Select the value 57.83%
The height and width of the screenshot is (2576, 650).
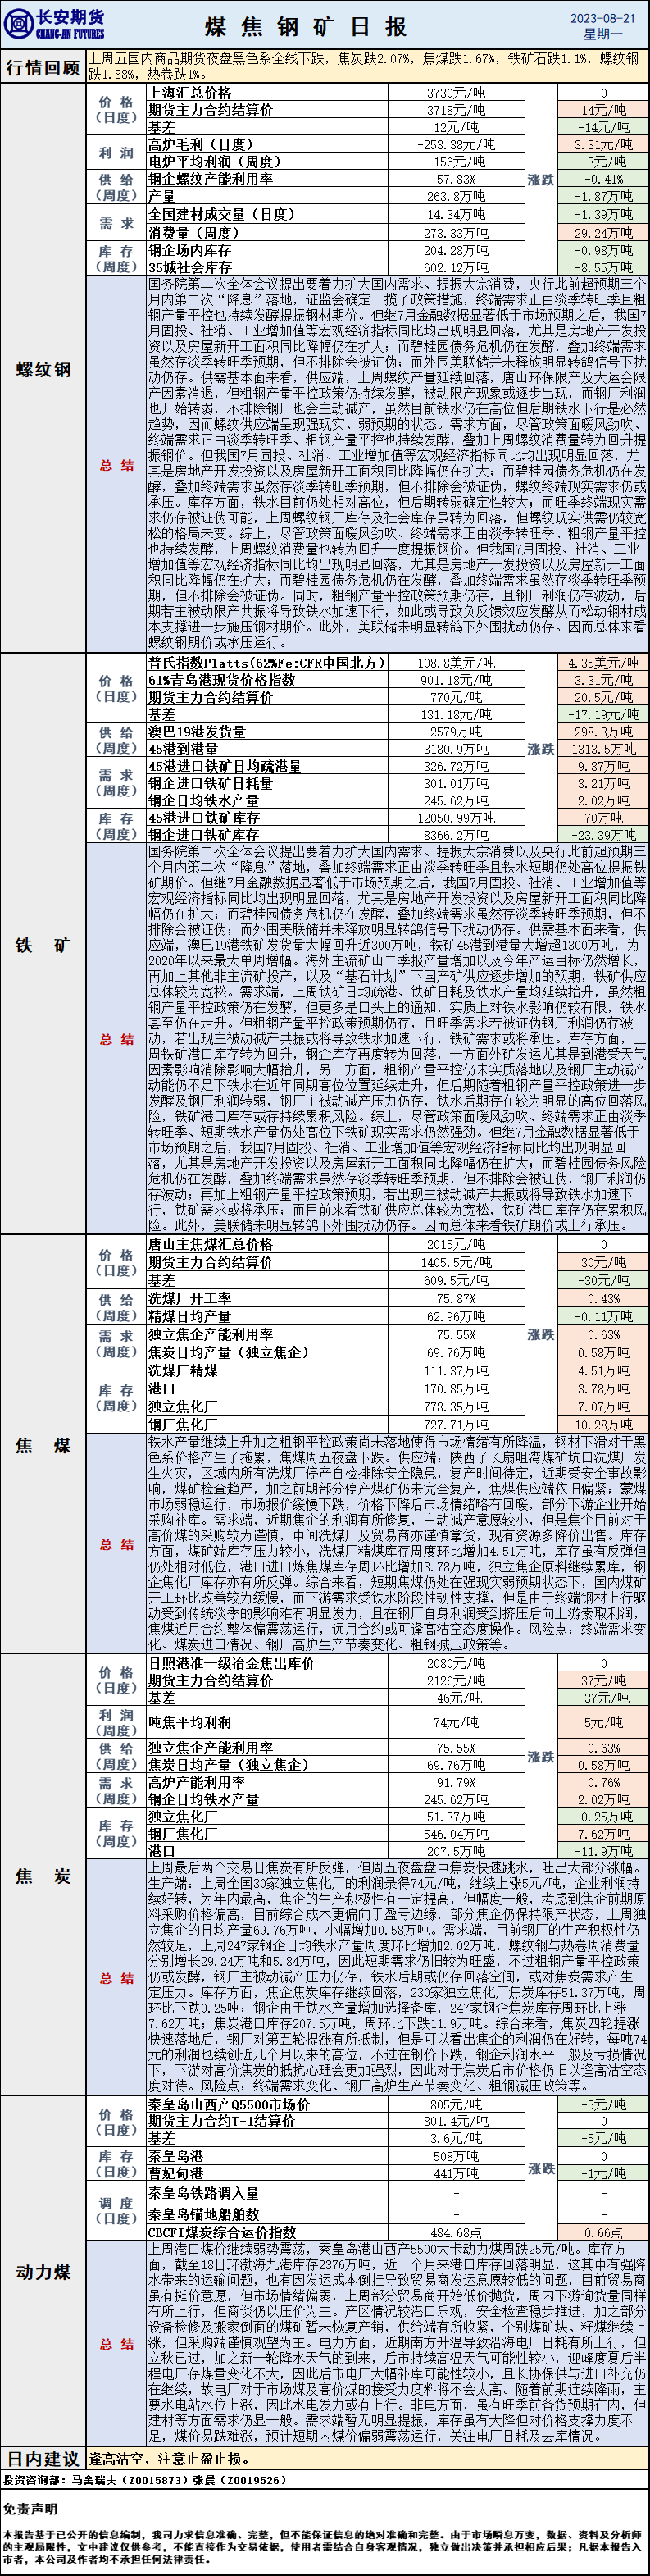tap(456, 179)
